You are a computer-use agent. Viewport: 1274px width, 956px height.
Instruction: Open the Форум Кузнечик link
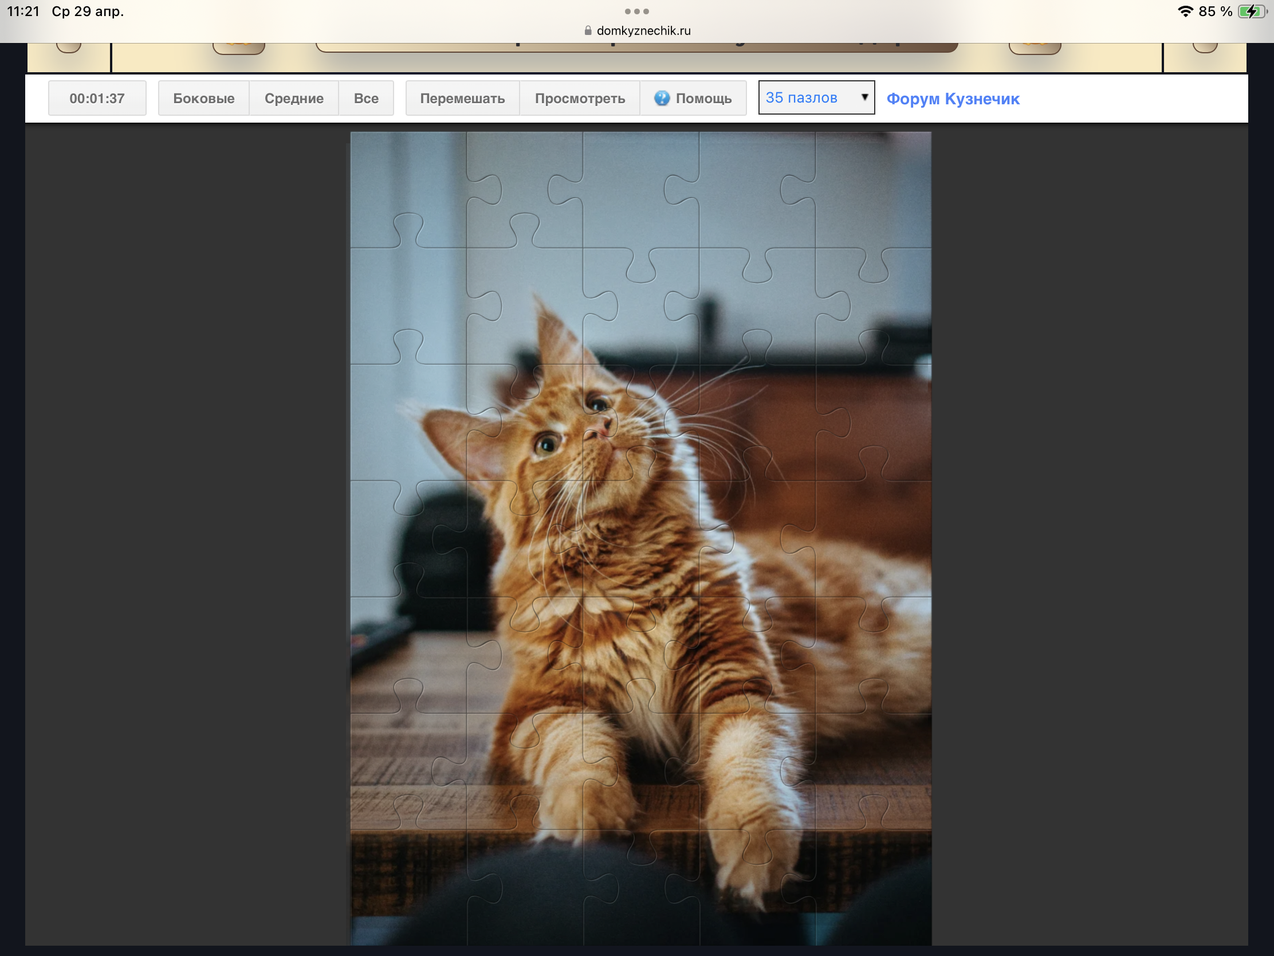click(x=953, y=99)
